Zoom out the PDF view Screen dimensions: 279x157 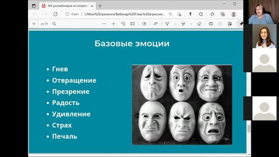(104, 24)
